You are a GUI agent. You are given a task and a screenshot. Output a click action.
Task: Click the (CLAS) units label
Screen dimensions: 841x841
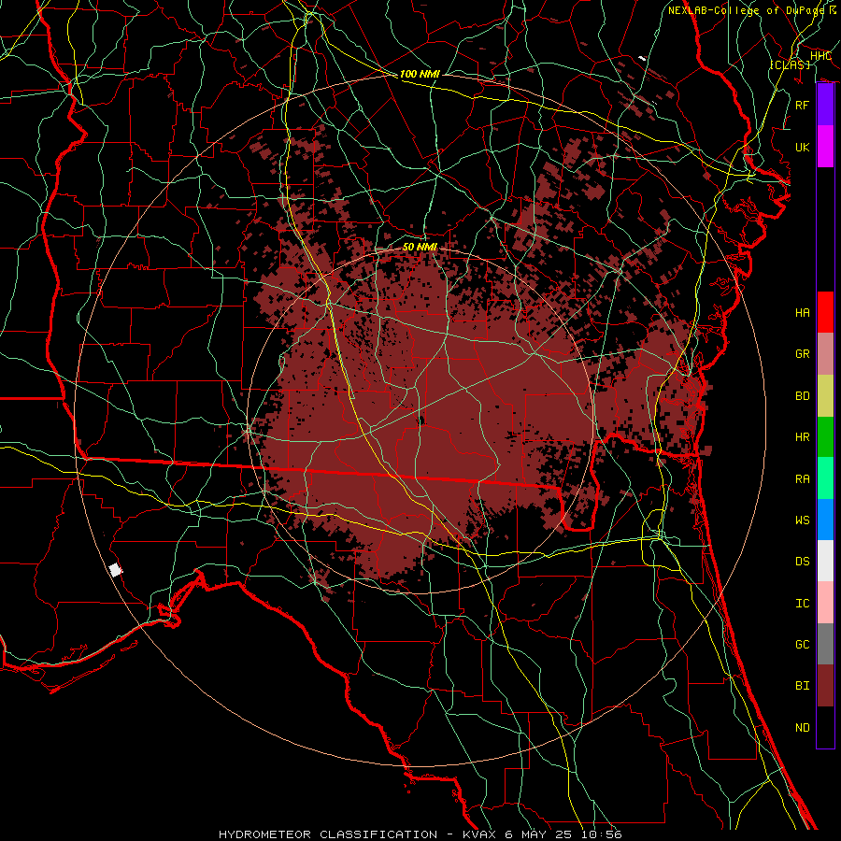790,64
